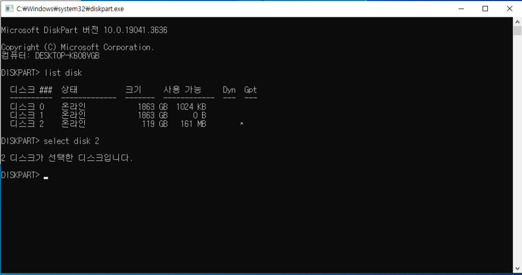Click the '119 GB' size value
This screenshot has width=522, height=275.
(155, 124)
